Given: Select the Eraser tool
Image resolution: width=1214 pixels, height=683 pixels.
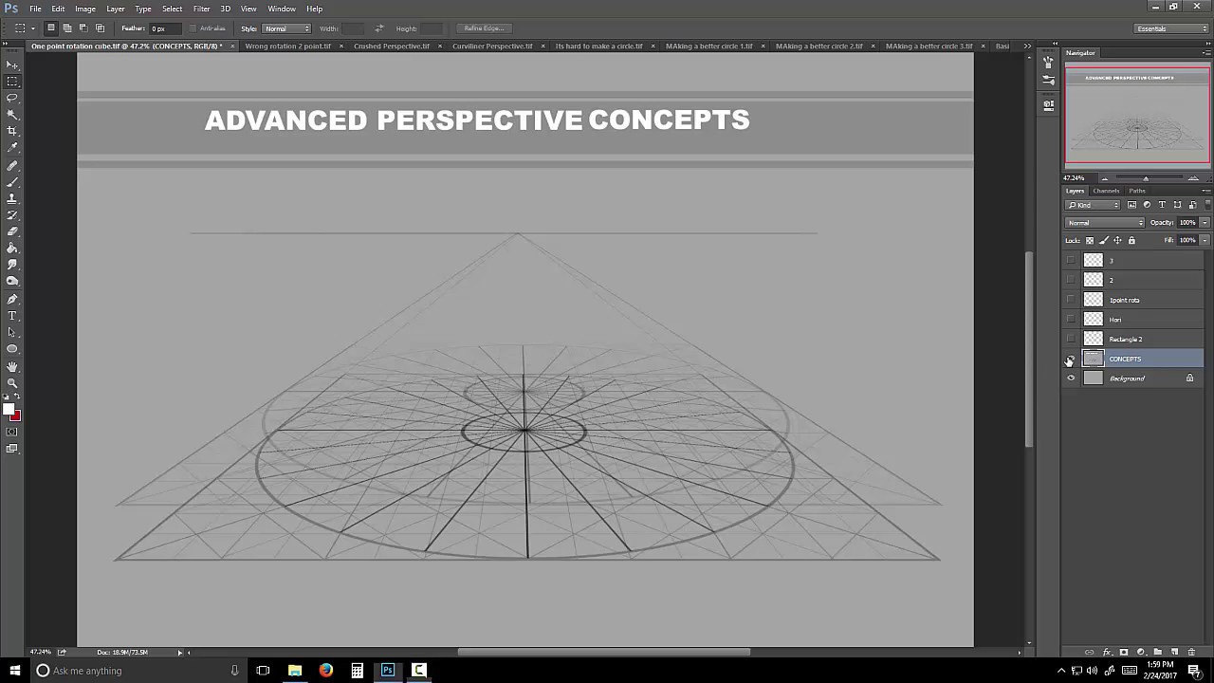Looking at the screenshot, I should [12, 231].
